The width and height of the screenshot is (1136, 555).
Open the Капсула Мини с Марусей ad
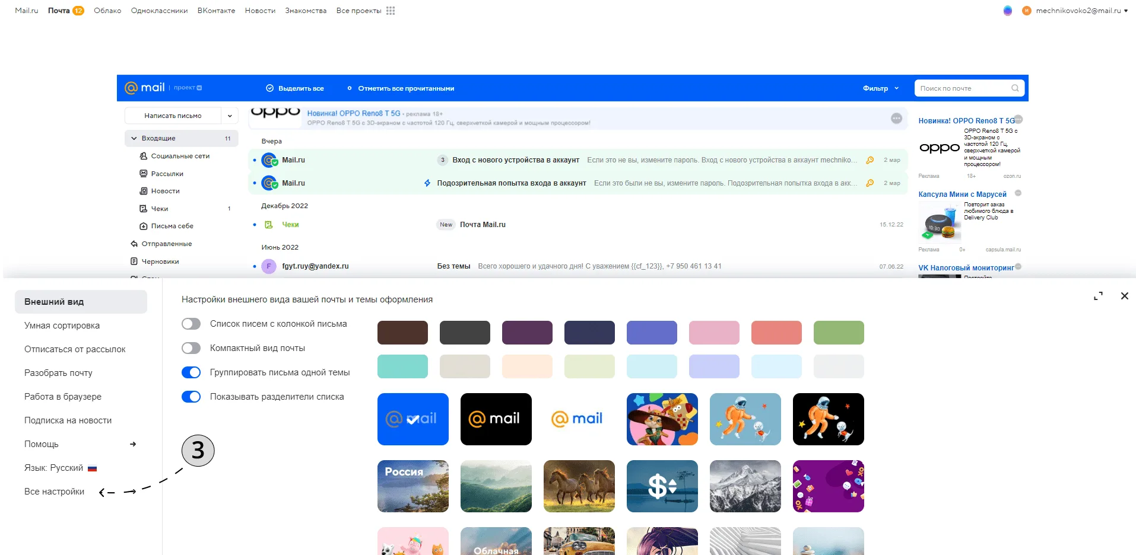(x=962, y=194)
